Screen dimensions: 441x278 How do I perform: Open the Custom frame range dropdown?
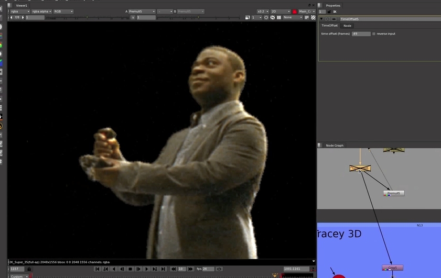pos(19,276)
